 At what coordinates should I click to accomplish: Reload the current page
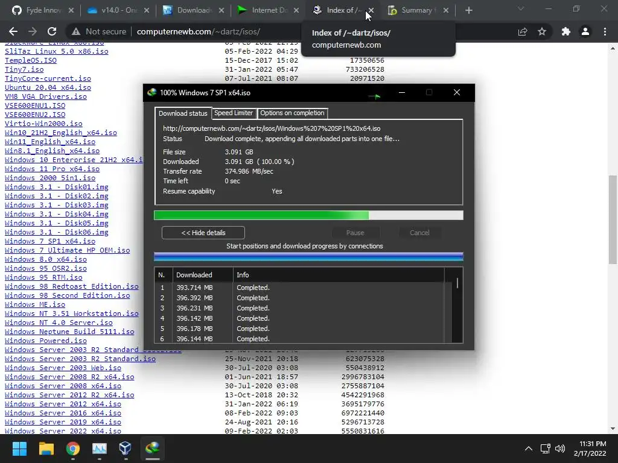(52, 31)
